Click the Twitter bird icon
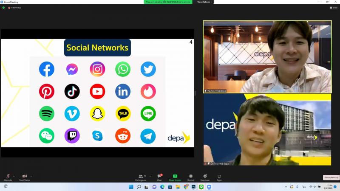340x191 pixels. point(148,69)
